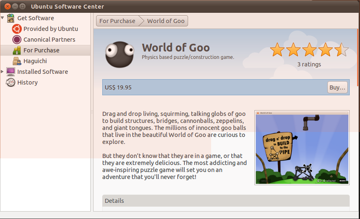Collapse the Get Software tree section

click(3, 18)
